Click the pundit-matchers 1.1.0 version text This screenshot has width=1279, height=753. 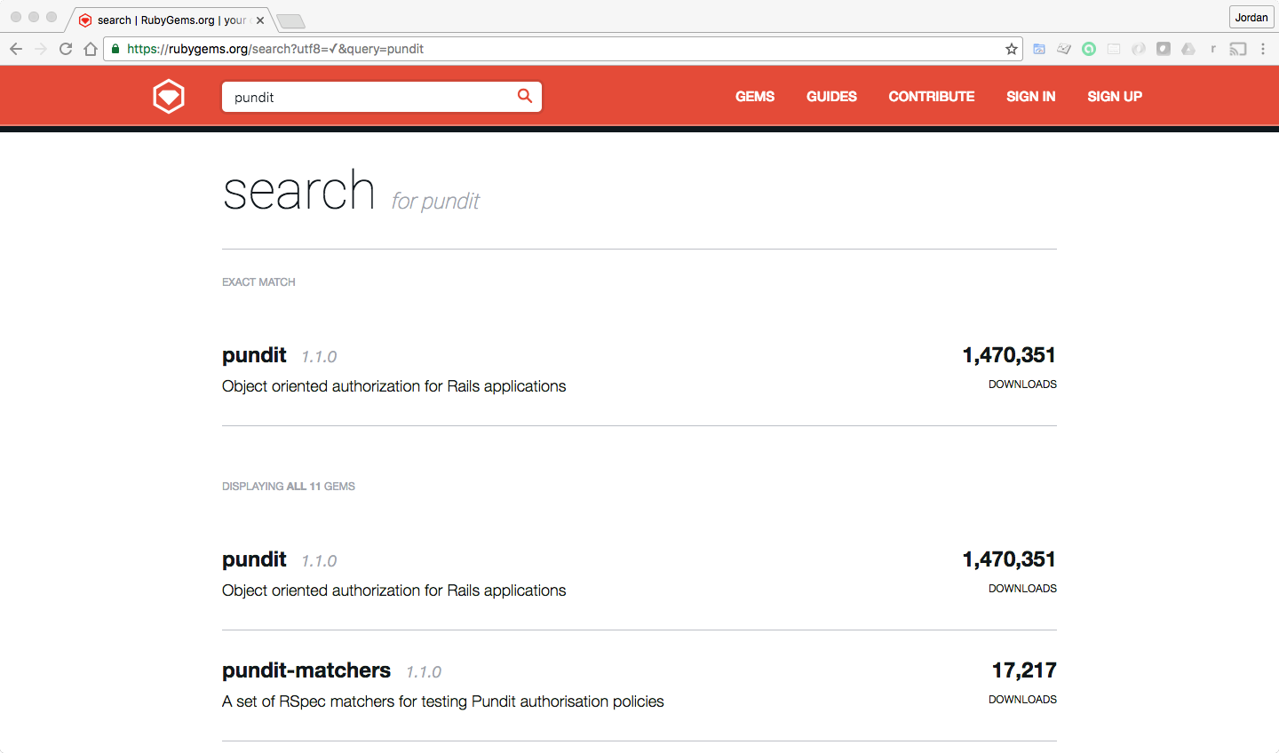pyautogui.click(x=424, y=672)
